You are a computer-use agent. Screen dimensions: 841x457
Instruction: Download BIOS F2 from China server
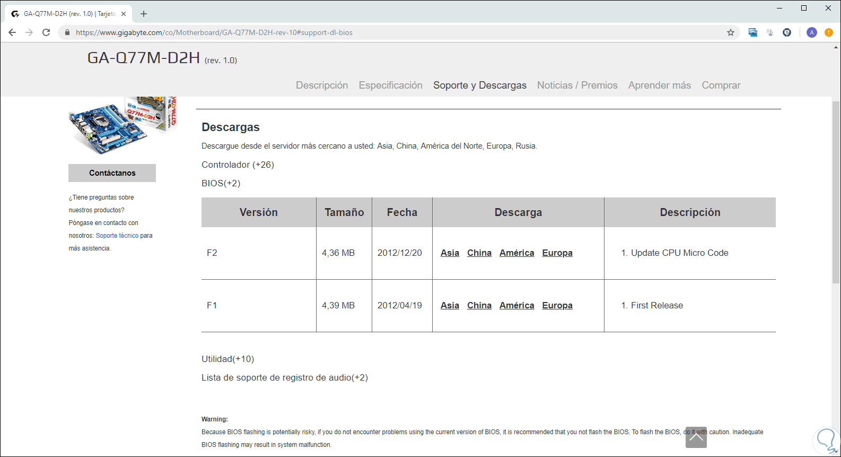click(479, 253)
